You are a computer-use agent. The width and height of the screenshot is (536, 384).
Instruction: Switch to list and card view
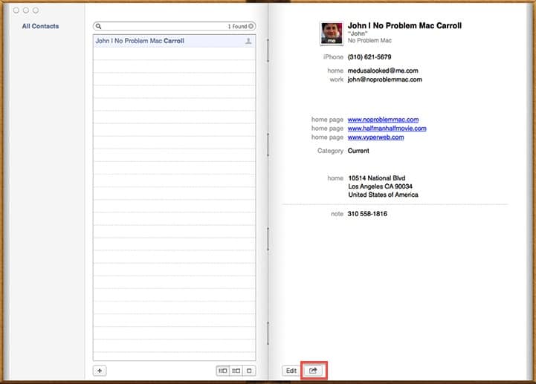tap(236, 371)
